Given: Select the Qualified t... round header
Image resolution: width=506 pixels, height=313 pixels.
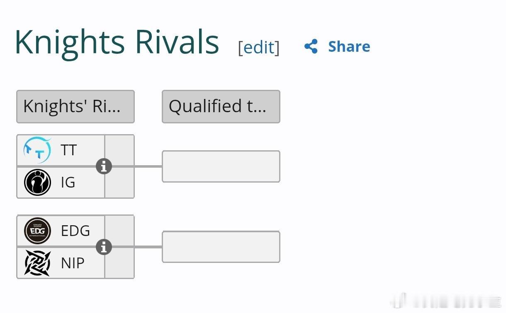Looking at the screenshot, I should [x=221, y=106].
